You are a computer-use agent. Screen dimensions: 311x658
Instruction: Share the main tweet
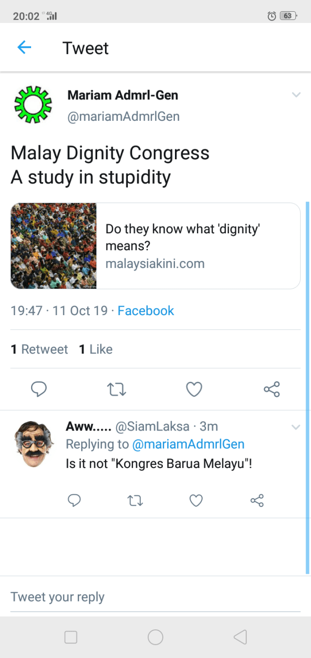coord(272,389)
